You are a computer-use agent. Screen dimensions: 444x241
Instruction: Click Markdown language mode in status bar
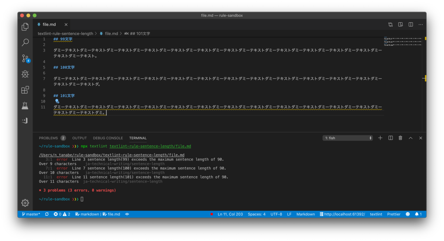click(x=306, y=214)
